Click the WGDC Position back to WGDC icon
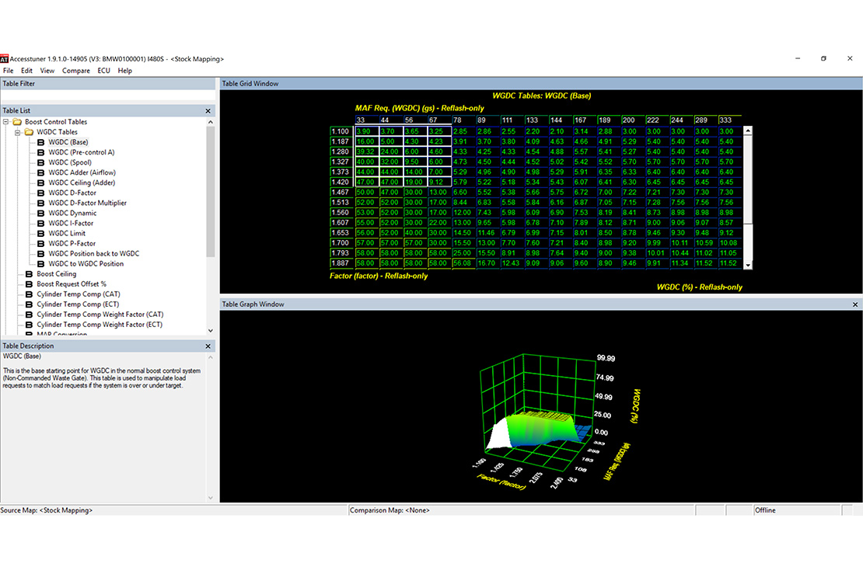Image resolution: width=863 pixels, height=567 pixels. click(40, 254)
